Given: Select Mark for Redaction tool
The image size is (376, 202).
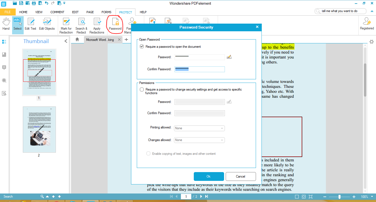Looking at the screenshot, I should click(x=66, y=26).
